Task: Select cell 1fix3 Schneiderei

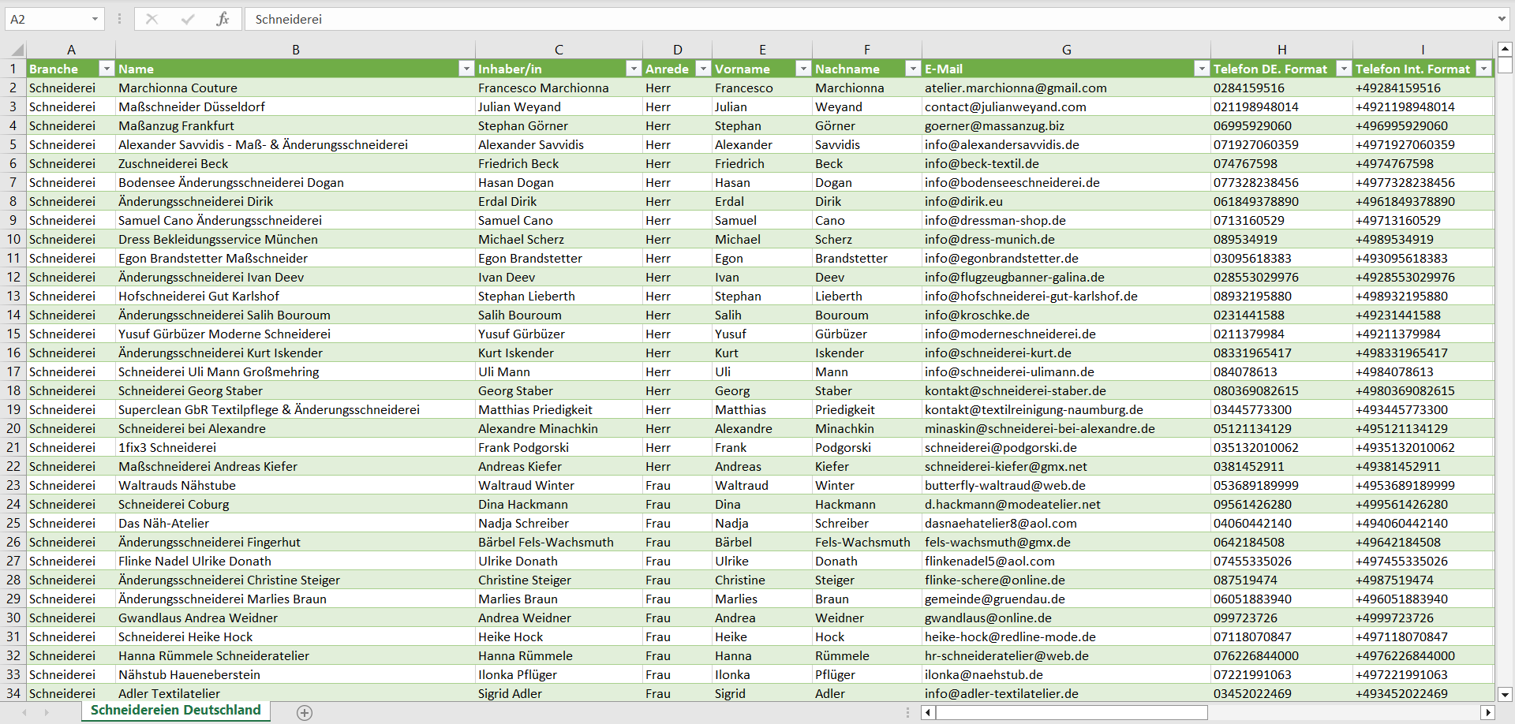Action: tap(296, 447)
